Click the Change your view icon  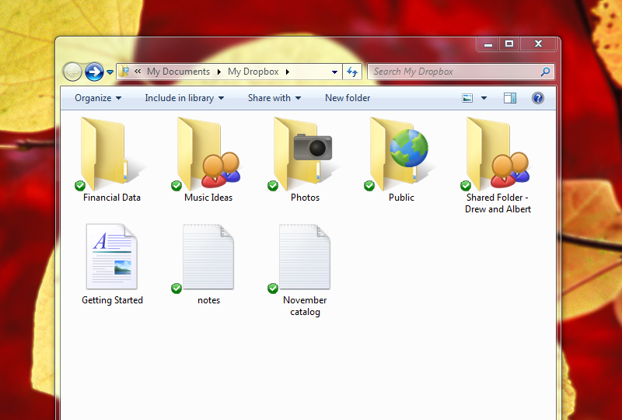pyautogui.click(x=467, y=98)
